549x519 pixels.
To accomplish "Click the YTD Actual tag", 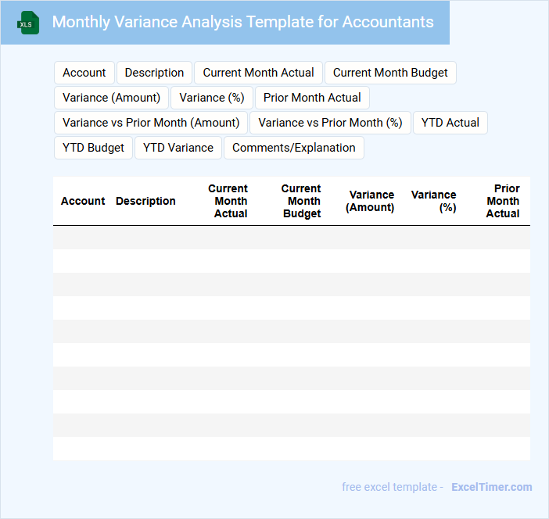I will [x=450, y=123].
